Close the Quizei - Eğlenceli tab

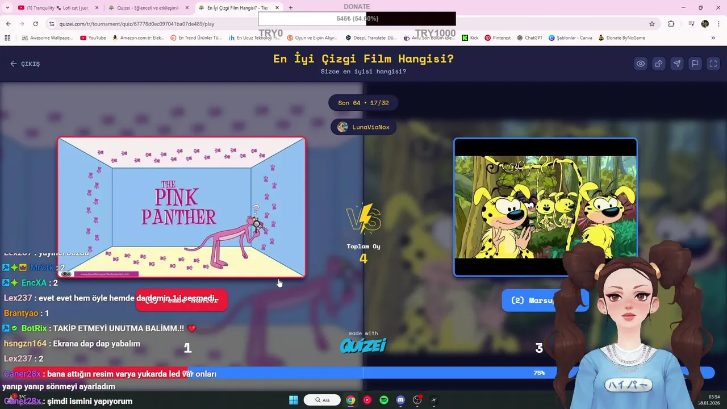tap(187, 8)
